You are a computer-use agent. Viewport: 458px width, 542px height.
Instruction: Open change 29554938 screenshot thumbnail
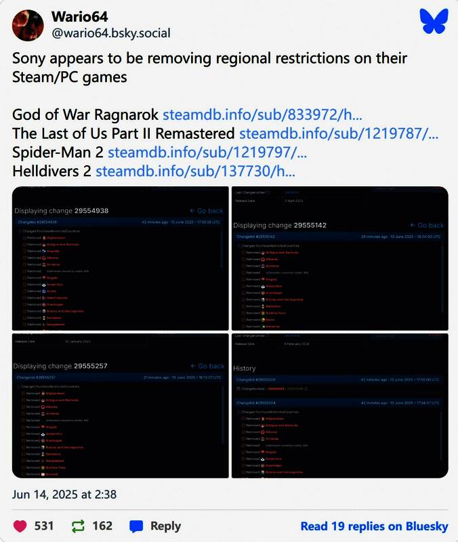[x=120, y=258]
